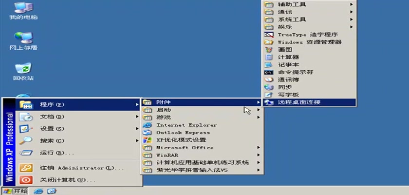Click the 画图 paint brushes icon
The height and width of the screenshot is (195, 409).
268,49
